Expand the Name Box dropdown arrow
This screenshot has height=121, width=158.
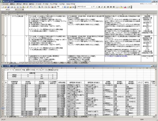[x=16, y=10]
